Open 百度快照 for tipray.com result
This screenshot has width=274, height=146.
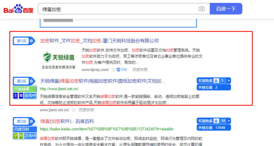[x=140, y=70]
